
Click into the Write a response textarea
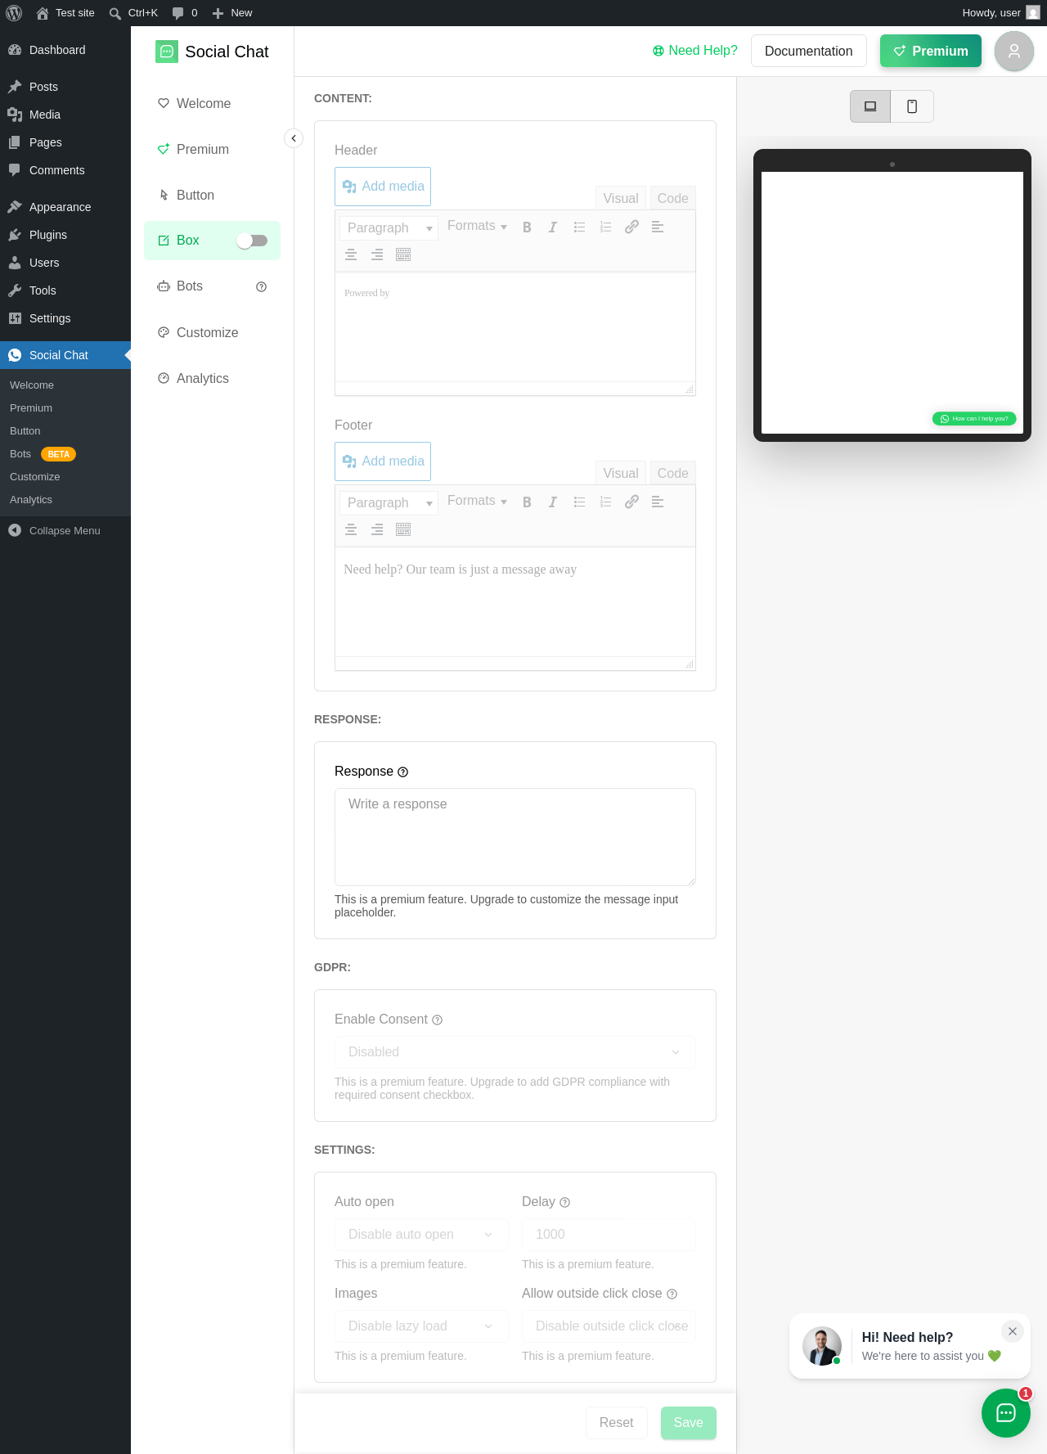[x=515, y=837]
